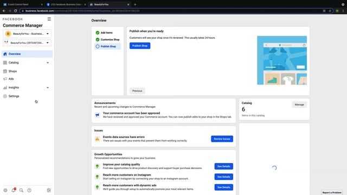Switch to the Facebook Business Extension tab

pos(66,4)
